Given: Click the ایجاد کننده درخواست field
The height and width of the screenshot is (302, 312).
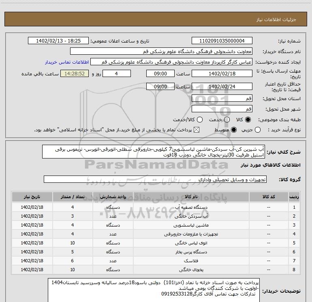Looking at the screenshot, I should pyautogui.click(x=171, y=62).
